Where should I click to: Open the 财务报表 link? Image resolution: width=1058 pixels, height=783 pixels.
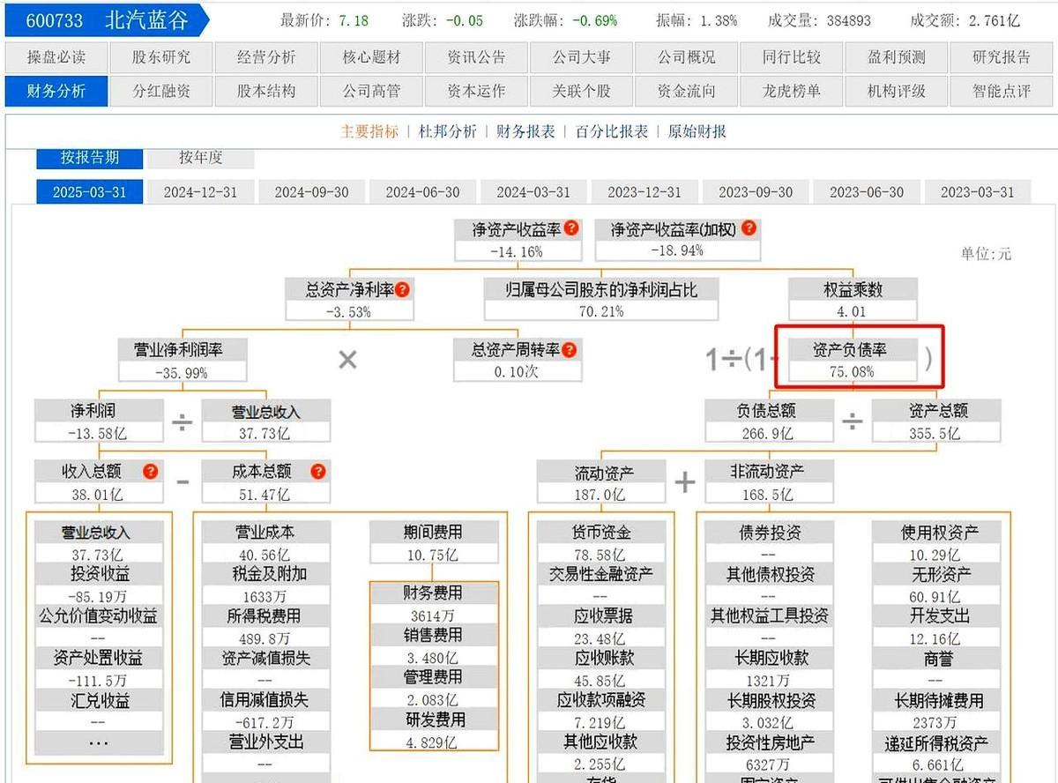pos(525,131)
